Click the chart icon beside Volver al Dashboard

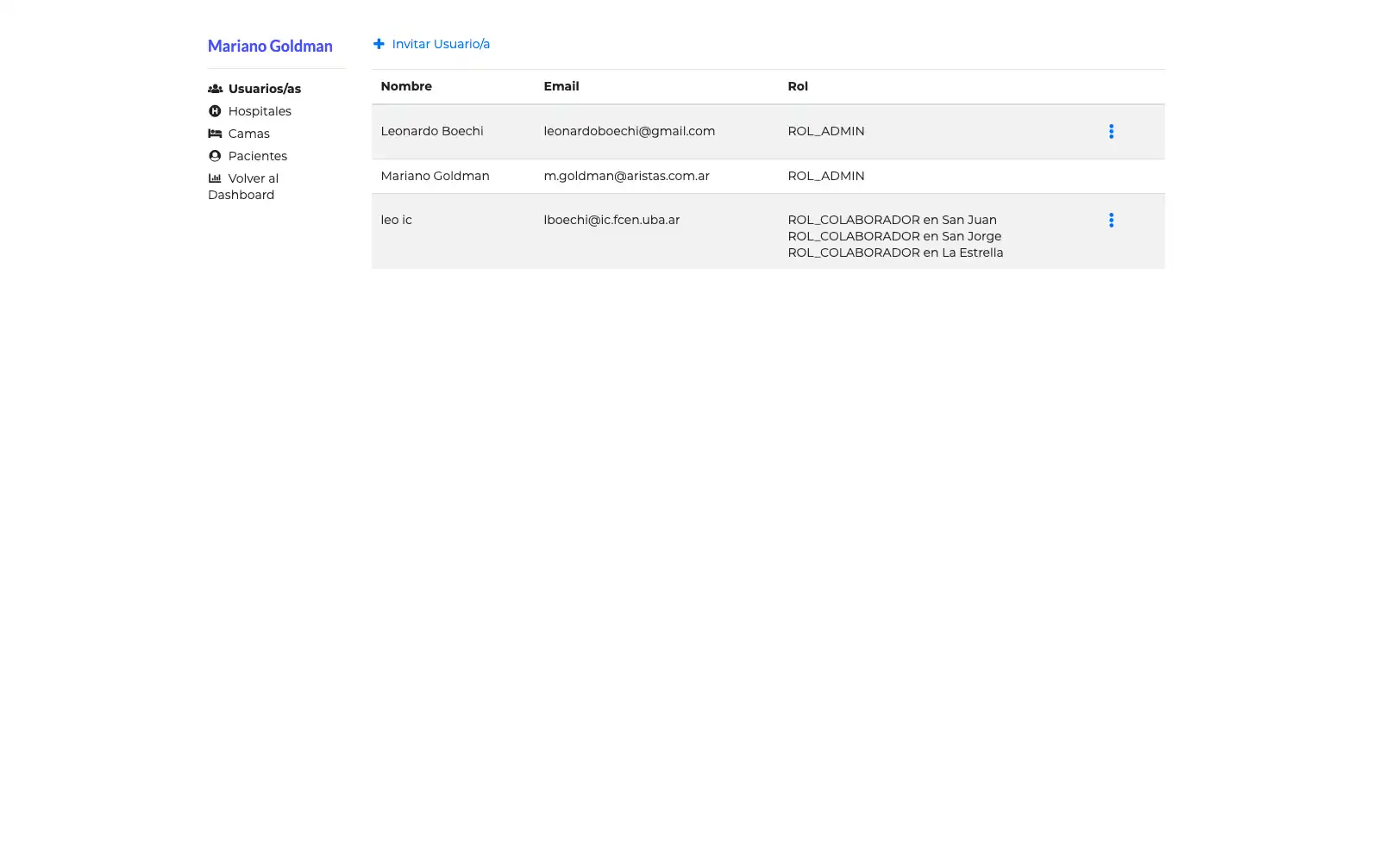[215, 178]
